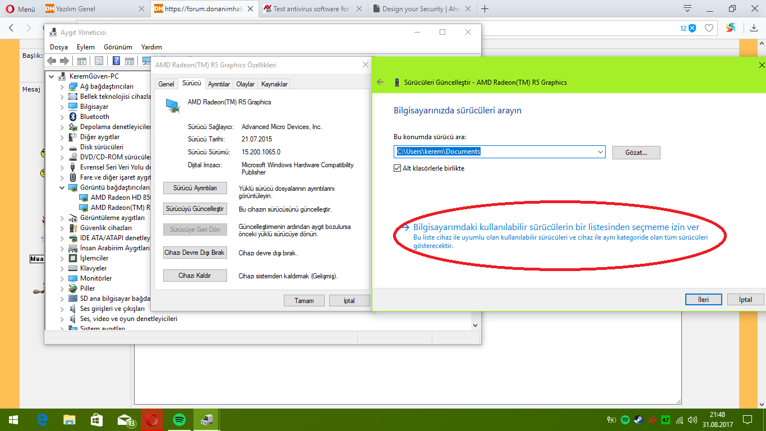Click the Back arrow in Device Manager toolbar

coord(52,61)
